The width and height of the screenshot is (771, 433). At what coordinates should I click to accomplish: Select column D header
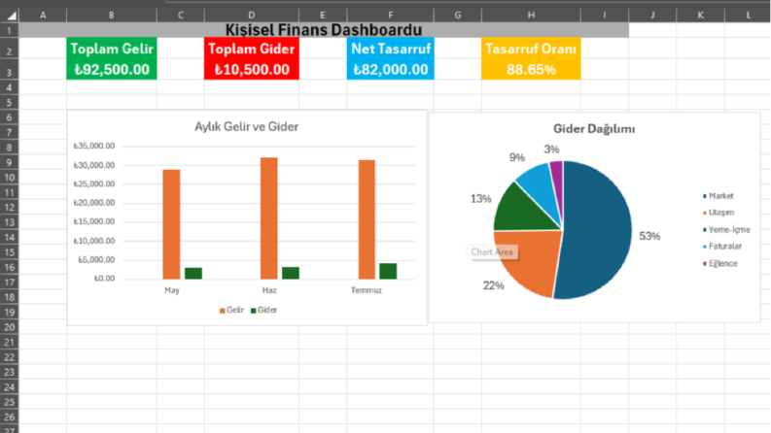251,16
